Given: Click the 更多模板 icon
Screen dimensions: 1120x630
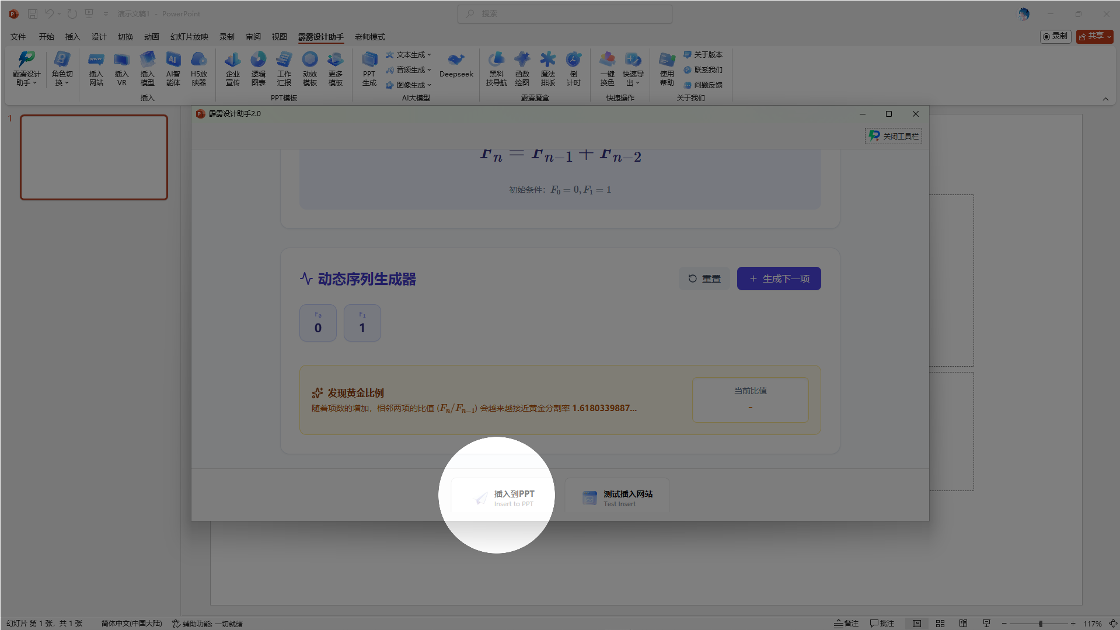Looking at the screenshot, I should tap(335, 69).
